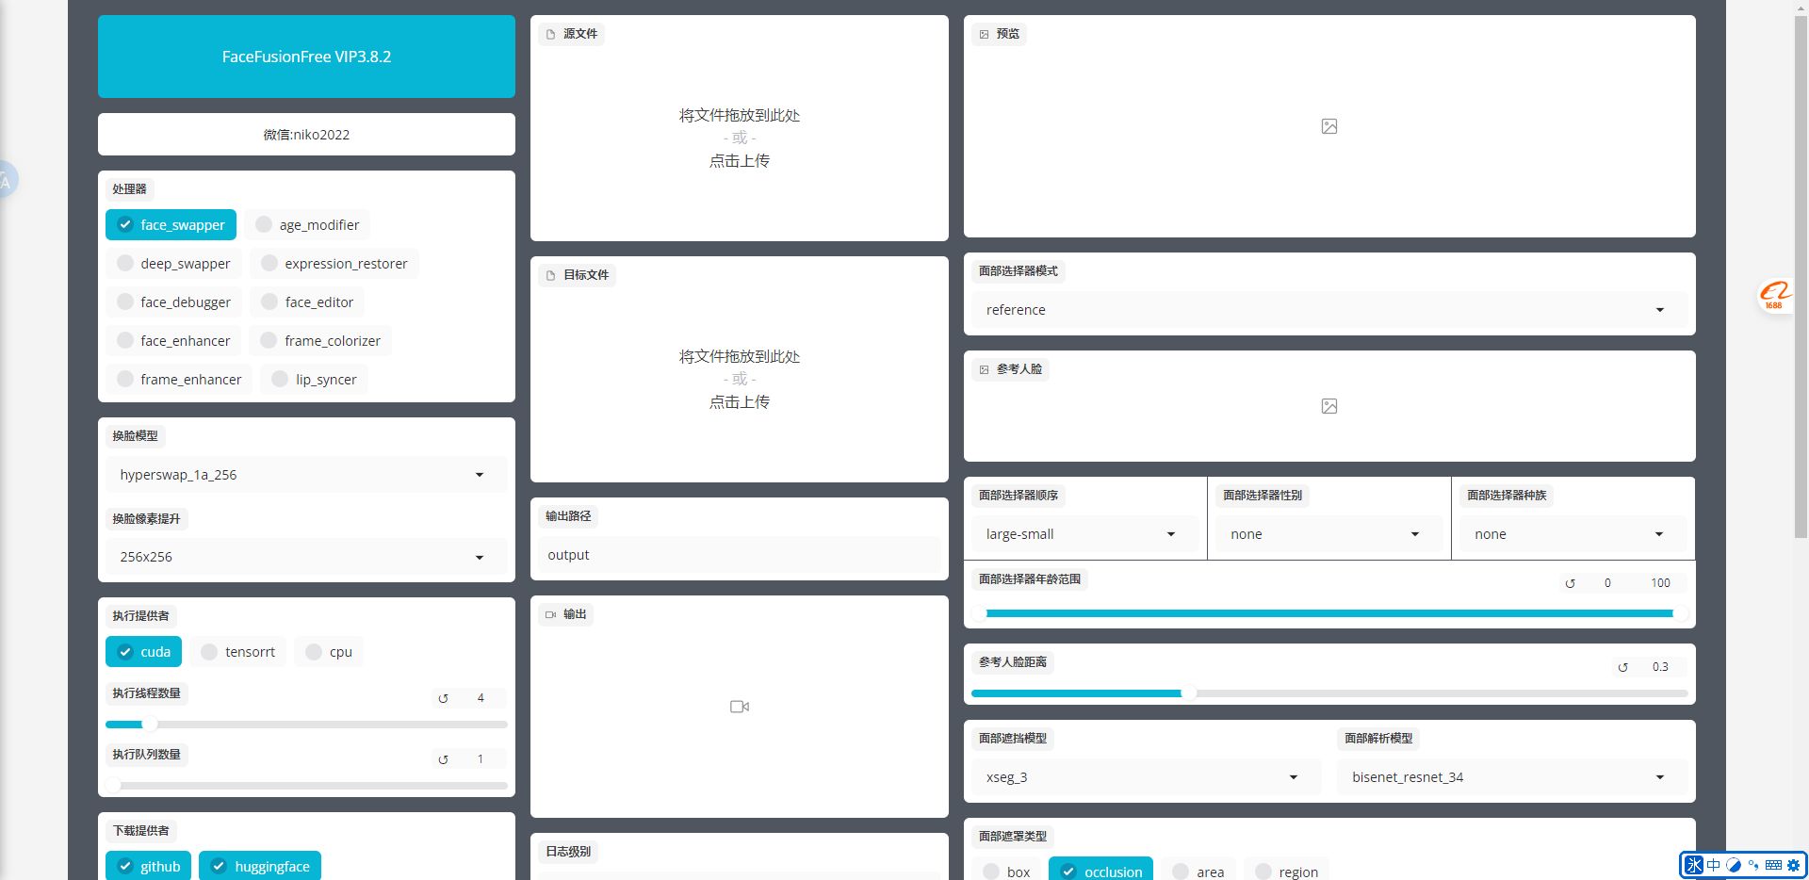This screenshot has width=1809, height=880.
Task: Click the reset icon for 执行线程数量
Action: (x=443, y=698)
